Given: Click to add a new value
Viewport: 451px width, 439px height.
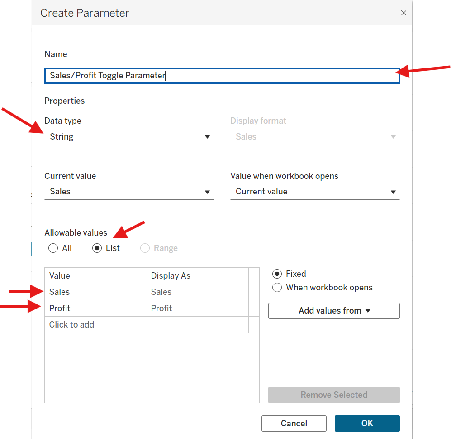Looking at the screenshot, I should pyautogui.click(x=95, y=325).
